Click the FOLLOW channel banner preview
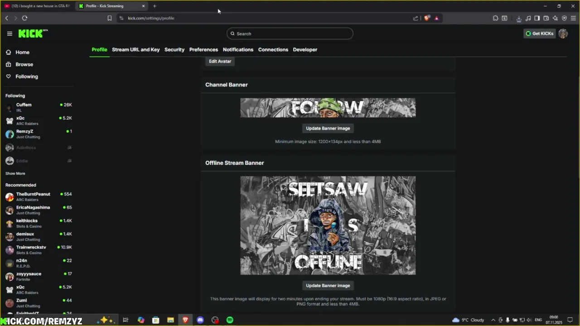The height and width of the screenshot is (326, 580). click(x=328, y=108)
